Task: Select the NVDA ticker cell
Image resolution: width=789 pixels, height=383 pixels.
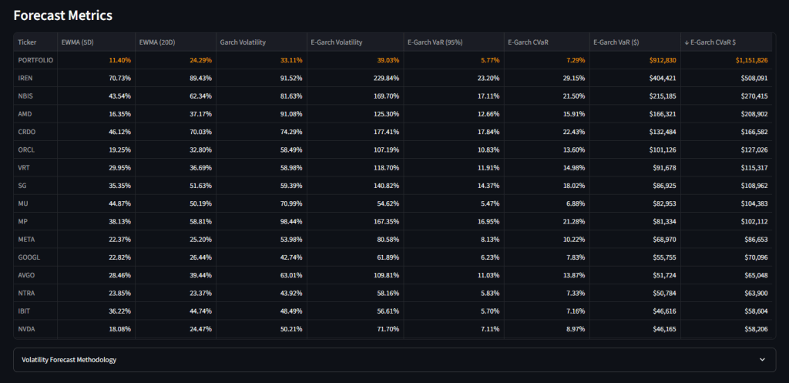Action: (26, 328)
